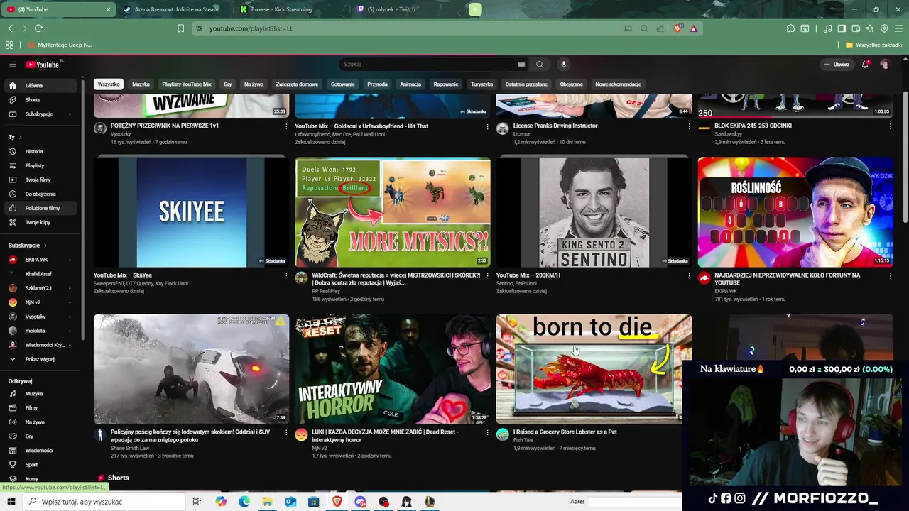Viewport: 909px width, 511px height.
Task: Go back to previous page
Action: [10, 28]
